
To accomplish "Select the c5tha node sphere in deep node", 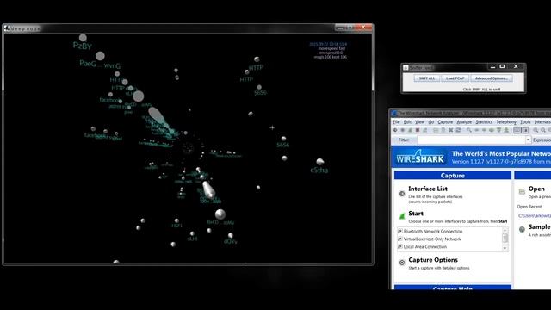I will (x=319, y=162).
